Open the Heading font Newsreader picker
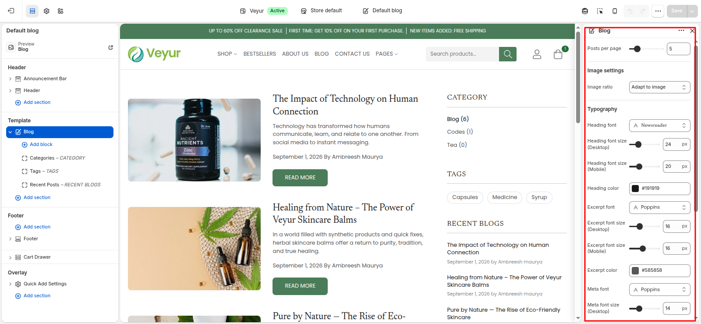Viewport: 701px width, 324px height. (659, 125)
